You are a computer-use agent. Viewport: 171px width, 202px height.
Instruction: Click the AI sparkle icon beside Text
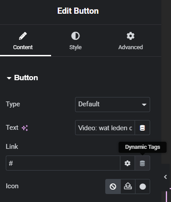[25, 128]
